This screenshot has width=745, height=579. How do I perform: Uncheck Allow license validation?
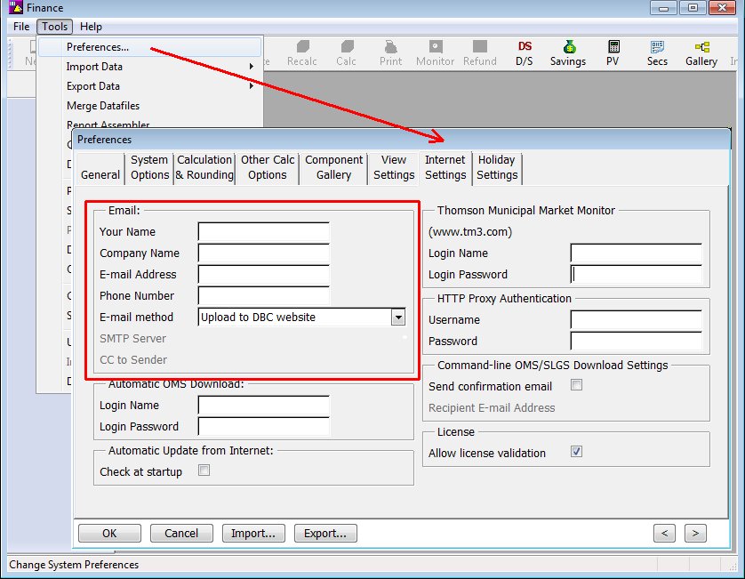[576, 453]
